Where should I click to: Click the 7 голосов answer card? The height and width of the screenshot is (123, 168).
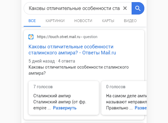click(64, 98)
